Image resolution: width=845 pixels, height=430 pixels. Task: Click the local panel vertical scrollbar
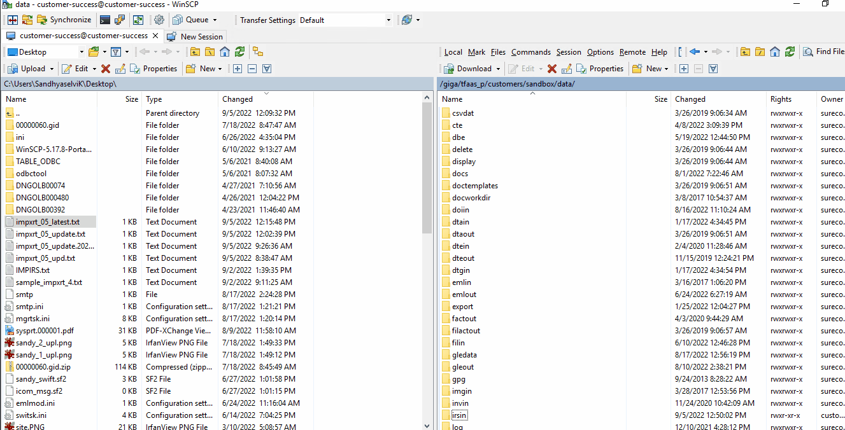(x=427, y=261)
